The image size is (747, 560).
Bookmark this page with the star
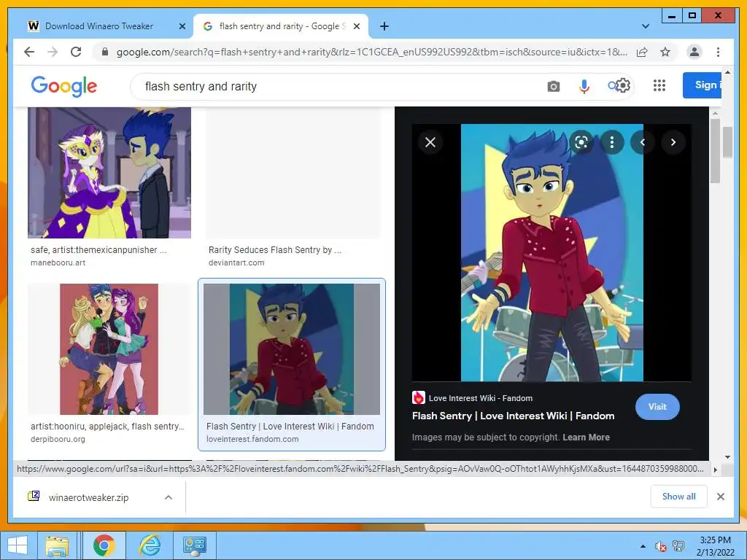click(665, 52)
